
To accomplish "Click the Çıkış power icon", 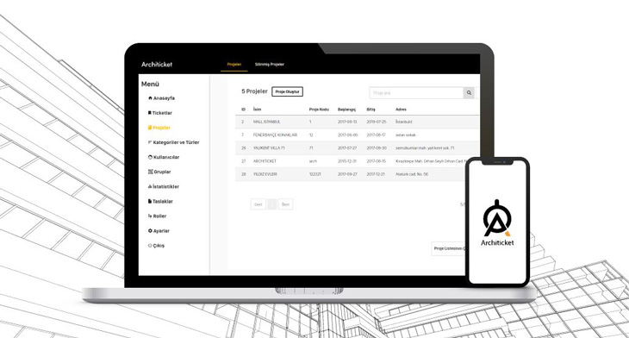I will coord(150,245).
